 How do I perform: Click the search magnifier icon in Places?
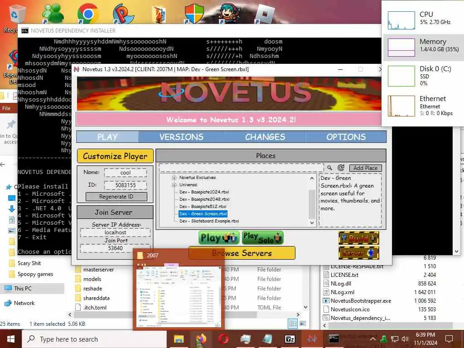(x=330, y=168)
